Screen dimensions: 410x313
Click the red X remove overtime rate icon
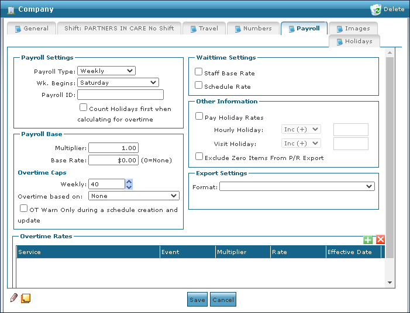[x=380, y=239]
